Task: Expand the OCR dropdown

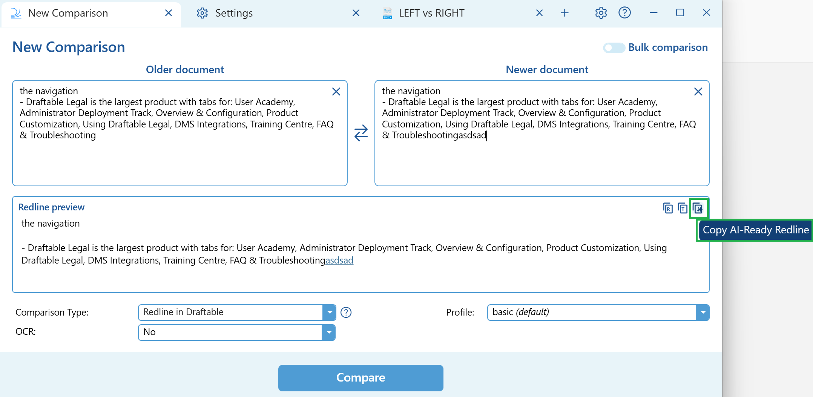Action: (329, 332)
